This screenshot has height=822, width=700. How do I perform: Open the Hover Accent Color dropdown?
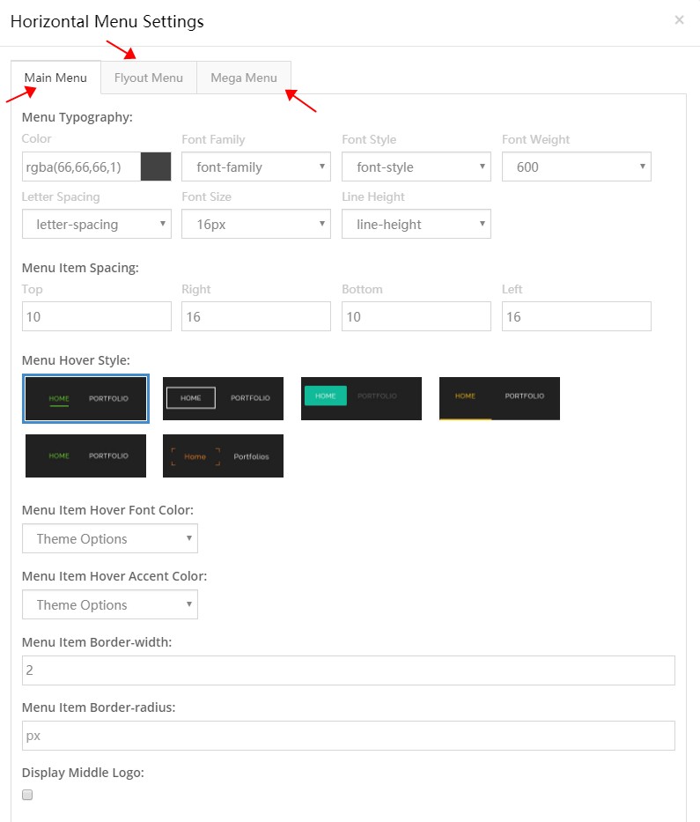click(x=110, y=604)
